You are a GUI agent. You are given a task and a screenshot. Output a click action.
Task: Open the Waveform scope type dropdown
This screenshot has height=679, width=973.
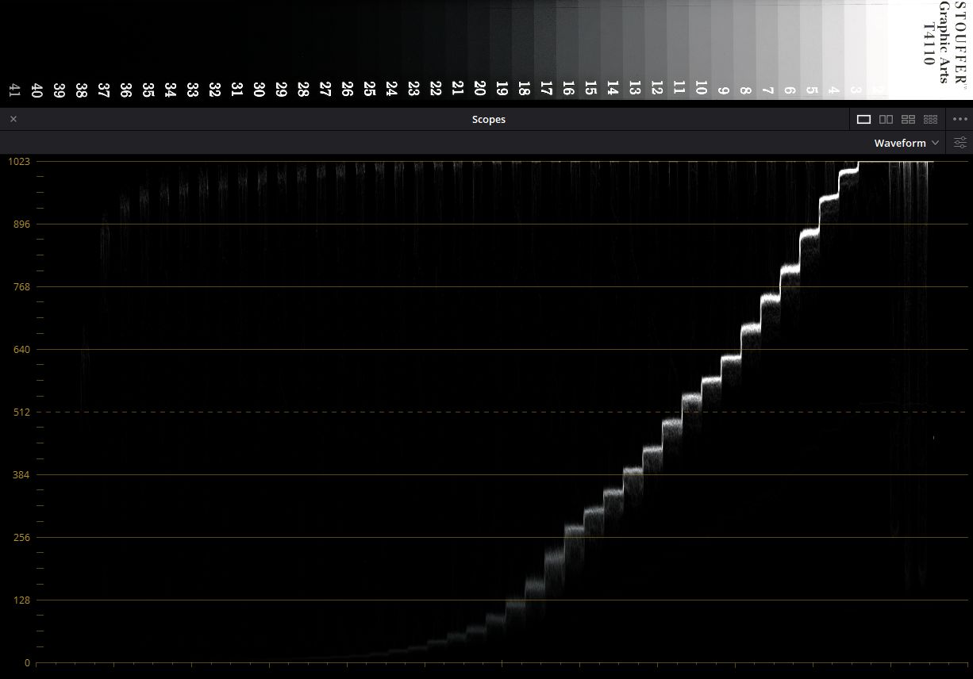pos(907,143)
